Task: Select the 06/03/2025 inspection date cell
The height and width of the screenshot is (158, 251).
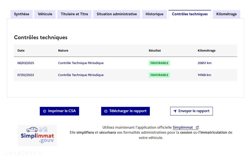Action: point(26,63)
